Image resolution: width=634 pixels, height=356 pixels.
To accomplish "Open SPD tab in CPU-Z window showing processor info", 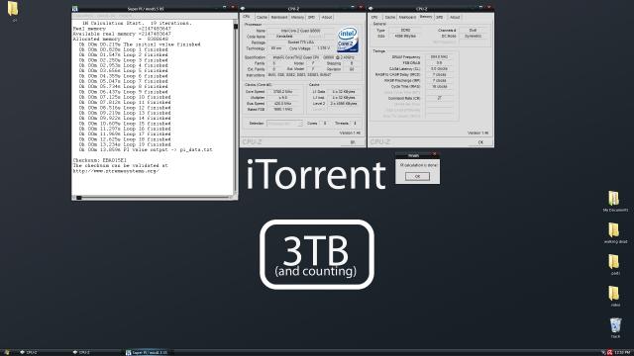I will [x=311, y=18].
